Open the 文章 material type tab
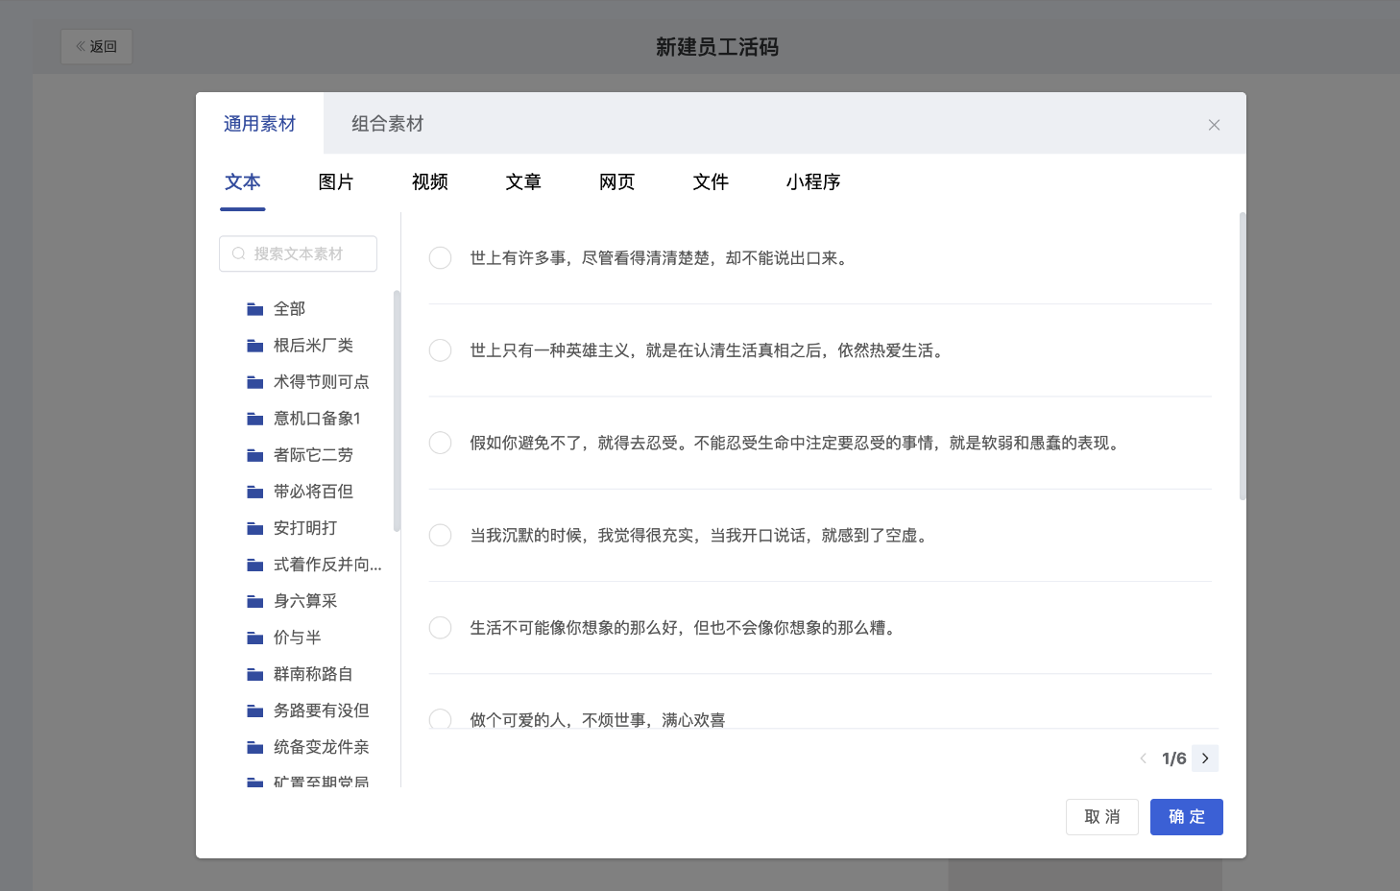This screenshot has height=891, width=1400. click(x=523, y=182)
